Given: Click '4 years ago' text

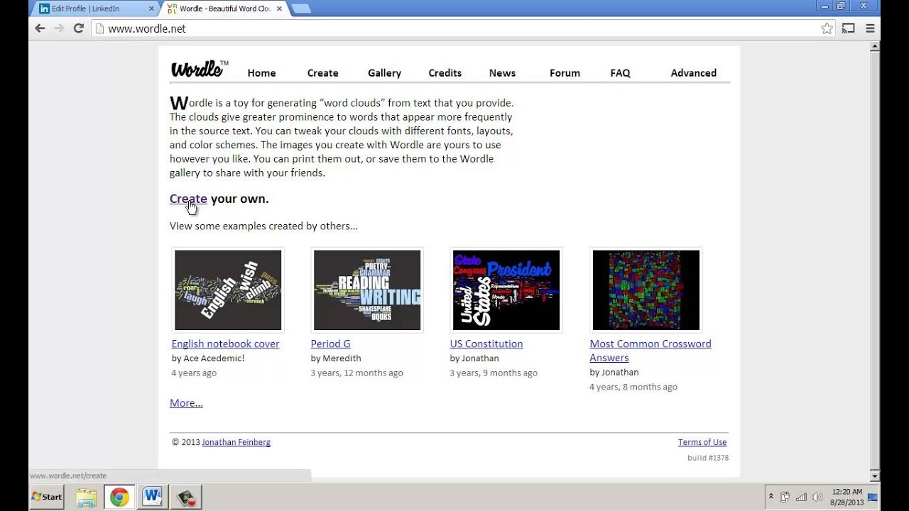Looking at the screenshot, I should pyautogui.click(x=194, y=373).
